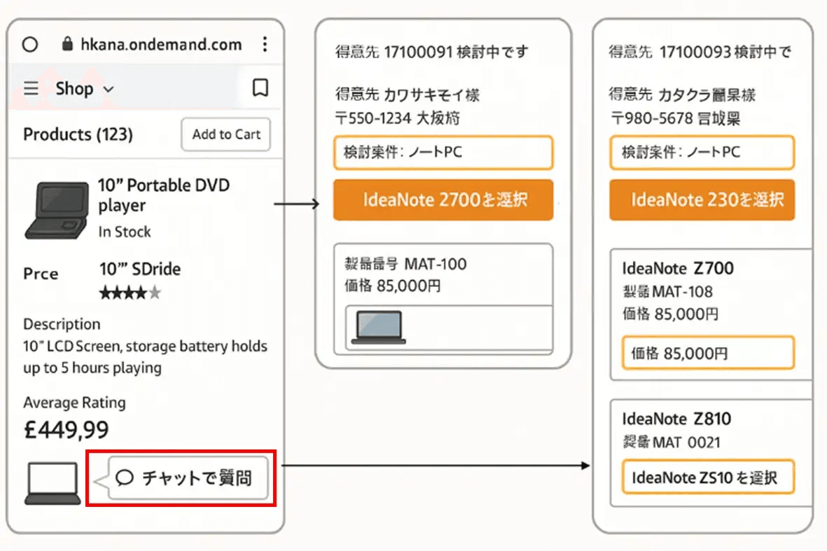The image size is (827, 551).
Task: Open the 検討案件 field on the right panel
Action: pyautogui.click(x=702, y=153)
